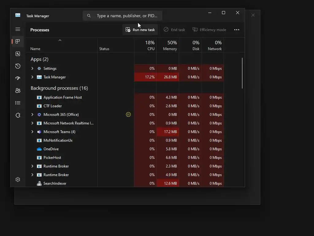
Task: Click the 4.3 MB memory cell
Action: point(168,97)
